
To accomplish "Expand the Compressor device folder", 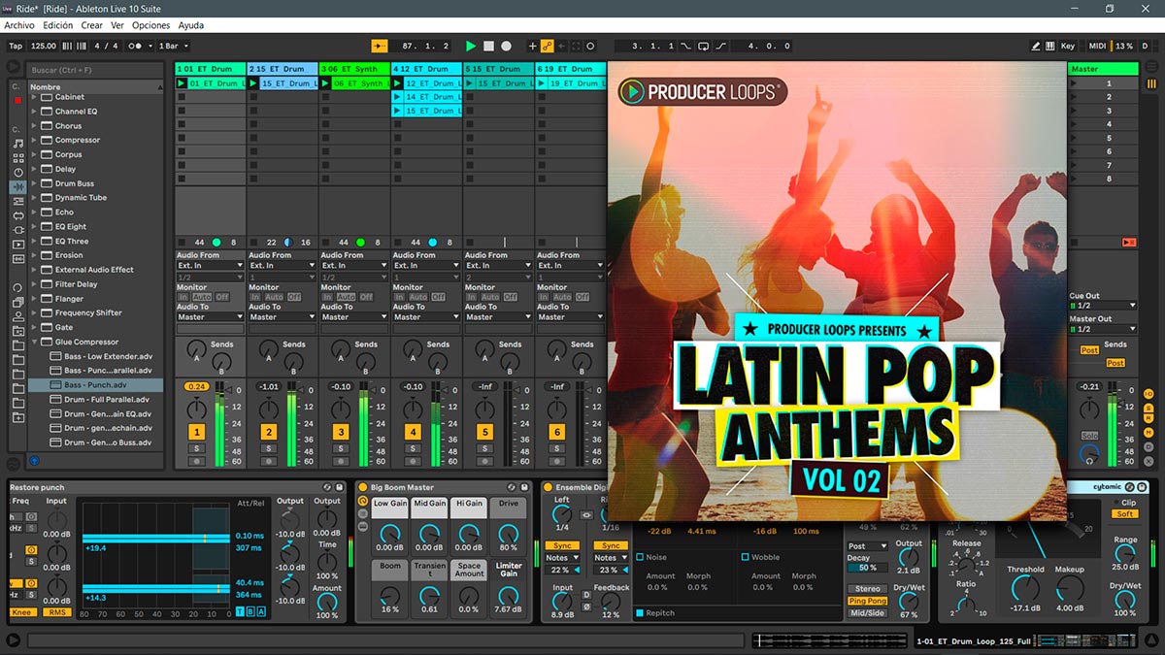I will (35, 140).
